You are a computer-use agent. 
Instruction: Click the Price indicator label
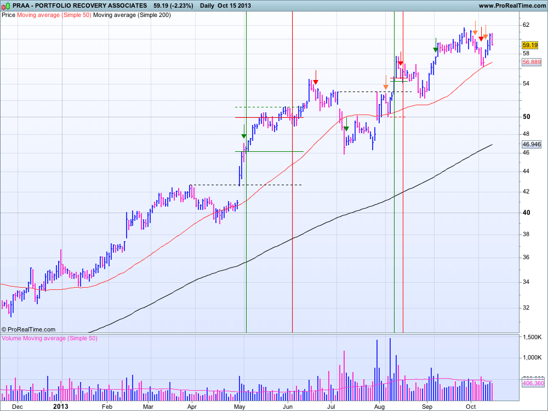pos(8,15)
